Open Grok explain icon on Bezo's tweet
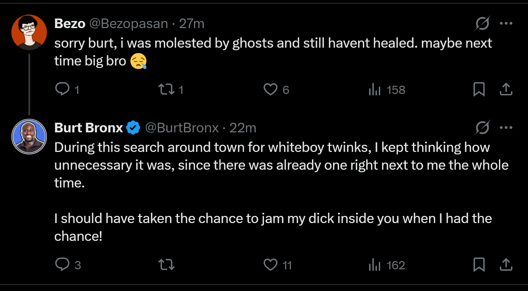Screen dimensions: 528x291 [483, 23]
